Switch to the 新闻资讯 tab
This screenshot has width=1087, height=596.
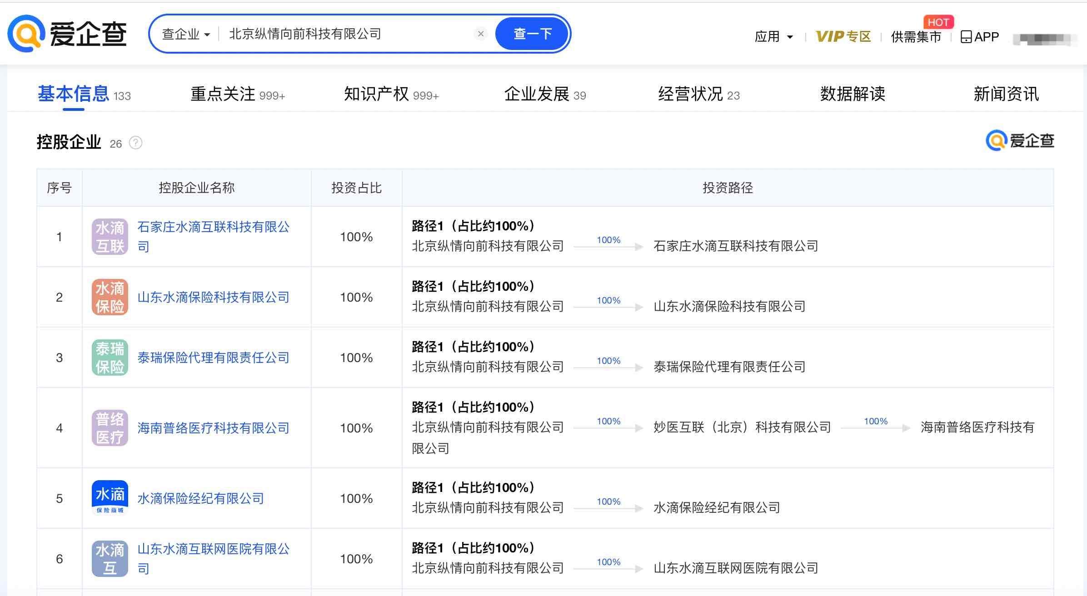click(1007, 94)
